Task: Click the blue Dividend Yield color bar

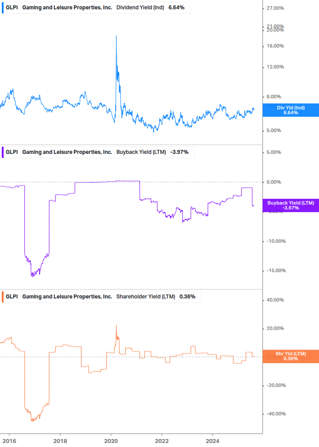Action: pos(3,8)
